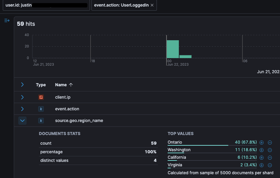The image size is (280, 178).
Task: Expand all rows using header chevron
Action: (22, 85)
